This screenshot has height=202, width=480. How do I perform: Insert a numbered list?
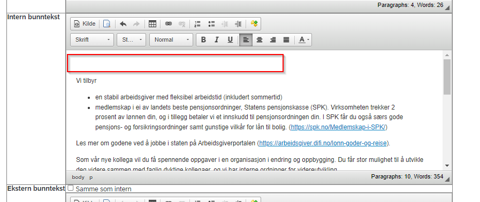click(x=198, y=24)
